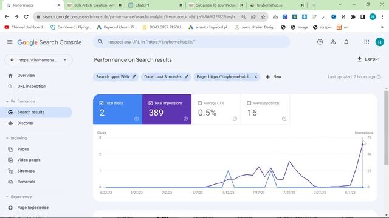Open the property selector dropdown
Viewport: 389px width, 218px height.
pos(38,60)
